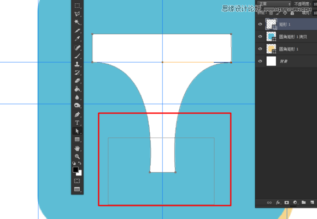Screen dimensions: 317x219
Task: Change screen mode at toolbar bottom
Action: tap(77, 189)
